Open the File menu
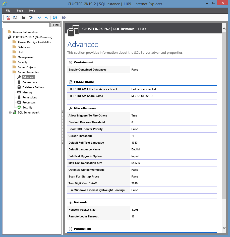 coord(8,11)
